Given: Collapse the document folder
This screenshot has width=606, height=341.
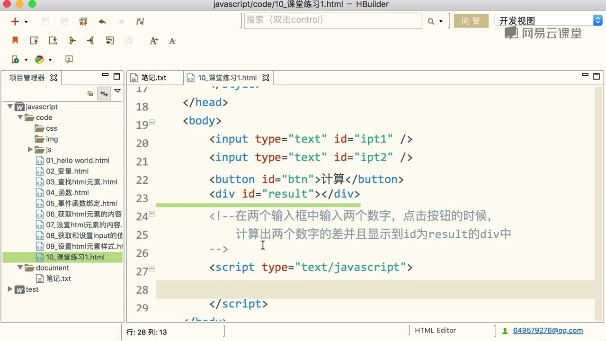Looking at the screenshot, I should click(20, 268).
